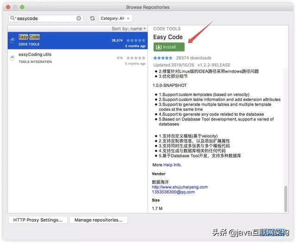The height and width of the screenshot is (243, 296).
Task: Open the Sort by: name dropdown
Action: [x=129, y=29]
